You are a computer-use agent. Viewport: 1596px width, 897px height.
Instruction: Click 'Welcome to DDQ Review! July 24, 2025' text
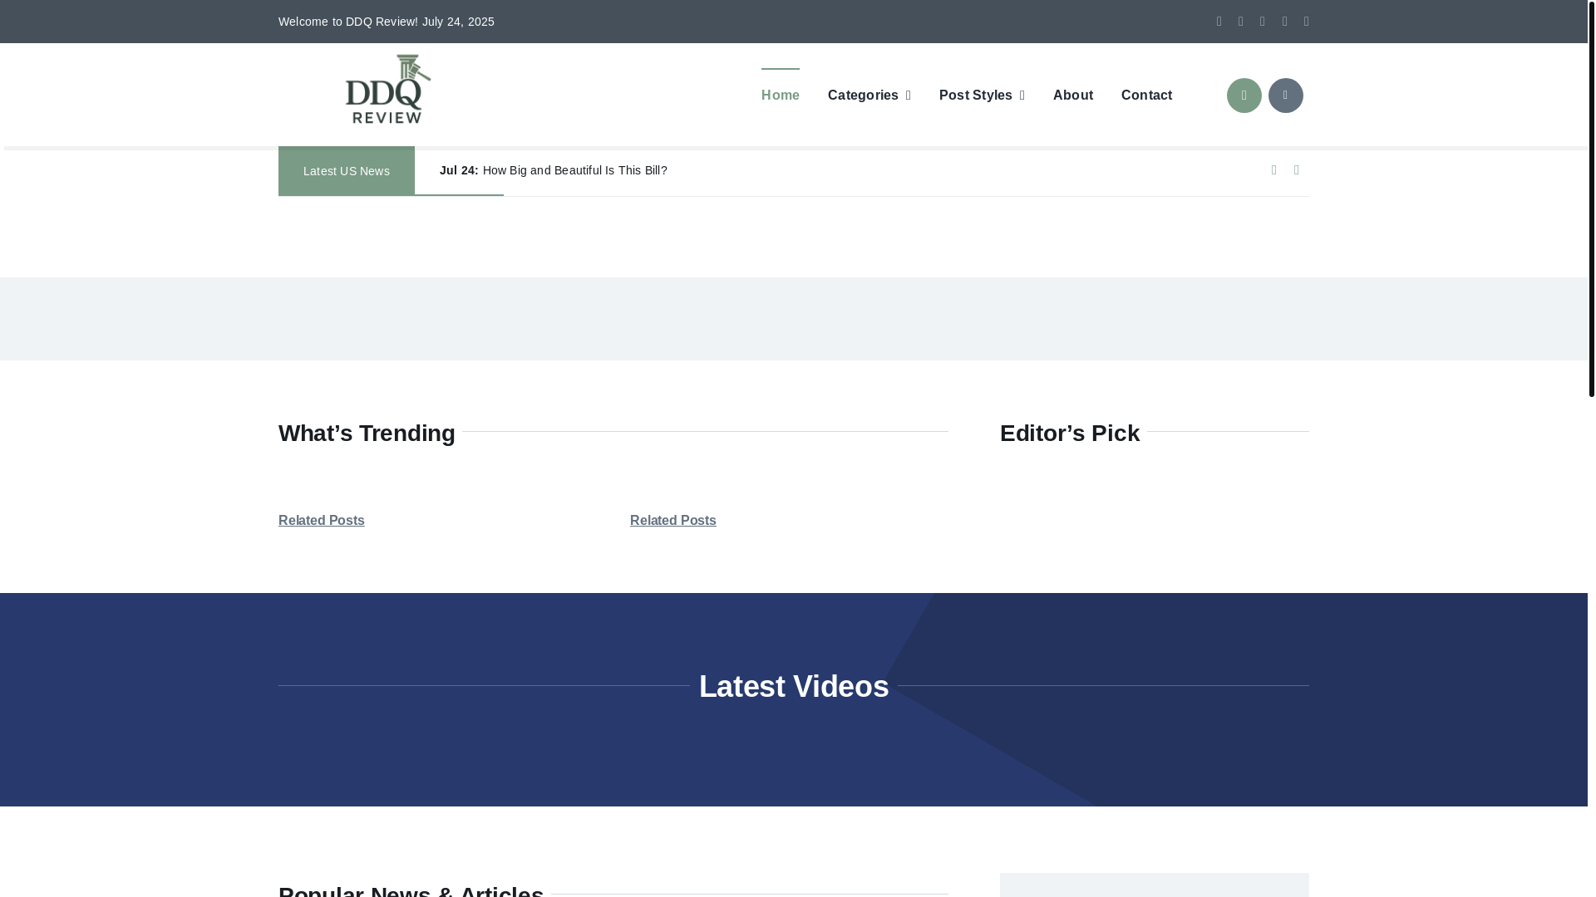(x=386, y=22)
